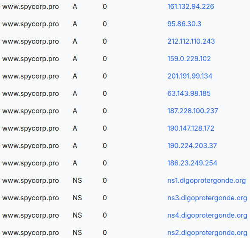Click the 0 value in the ns2.digoprotergonde.org row
Screen dimensions: 250x238
tap(105, 232)
